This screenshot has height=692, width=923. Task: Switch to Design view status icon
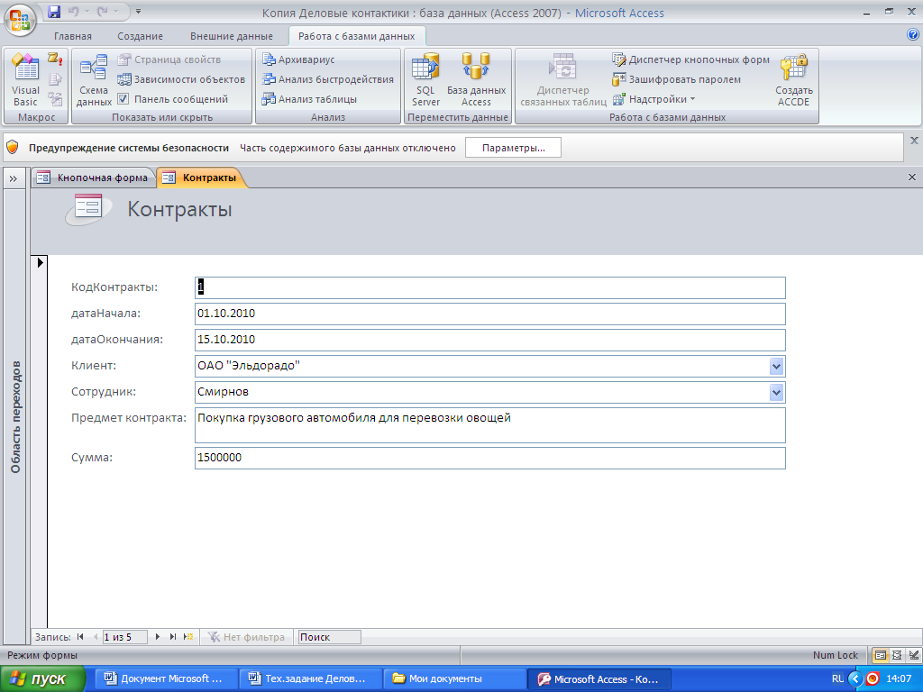pos(913,655)
